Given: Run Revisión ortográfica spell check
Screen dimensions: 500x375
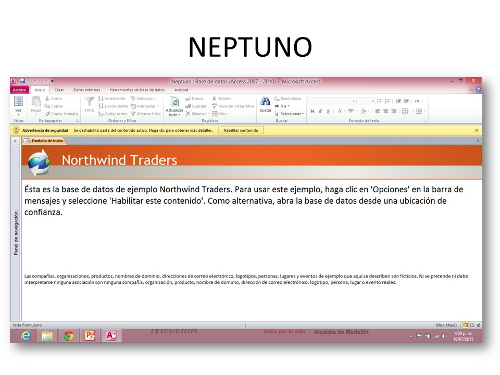Looking at the screenshot, I should 233,106.
